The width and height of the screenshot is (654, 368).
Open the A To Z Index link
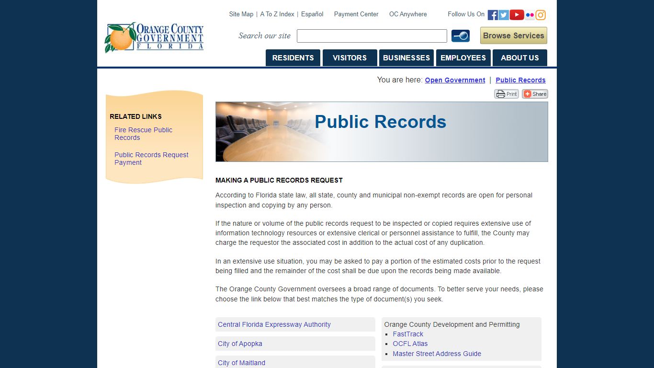click(x=277, y=14)
